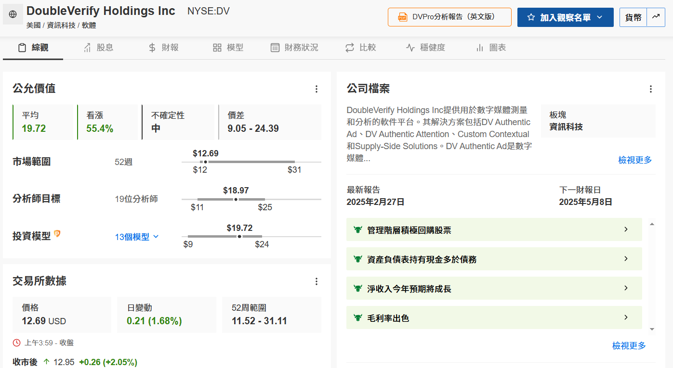The width and height of the screenshot is (673, 368).
Task: Click the dollar icon of the 財報 tab
Action: click(152, 48)
